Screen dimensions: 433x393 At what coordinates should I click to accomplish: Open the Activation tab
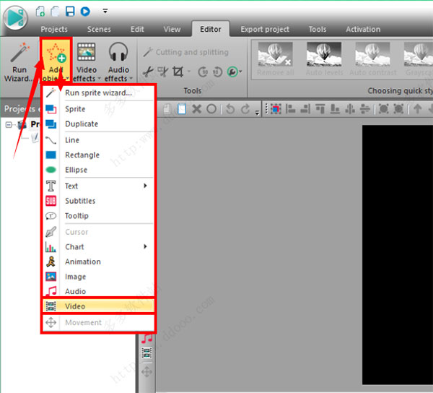(x=363, y=29)
